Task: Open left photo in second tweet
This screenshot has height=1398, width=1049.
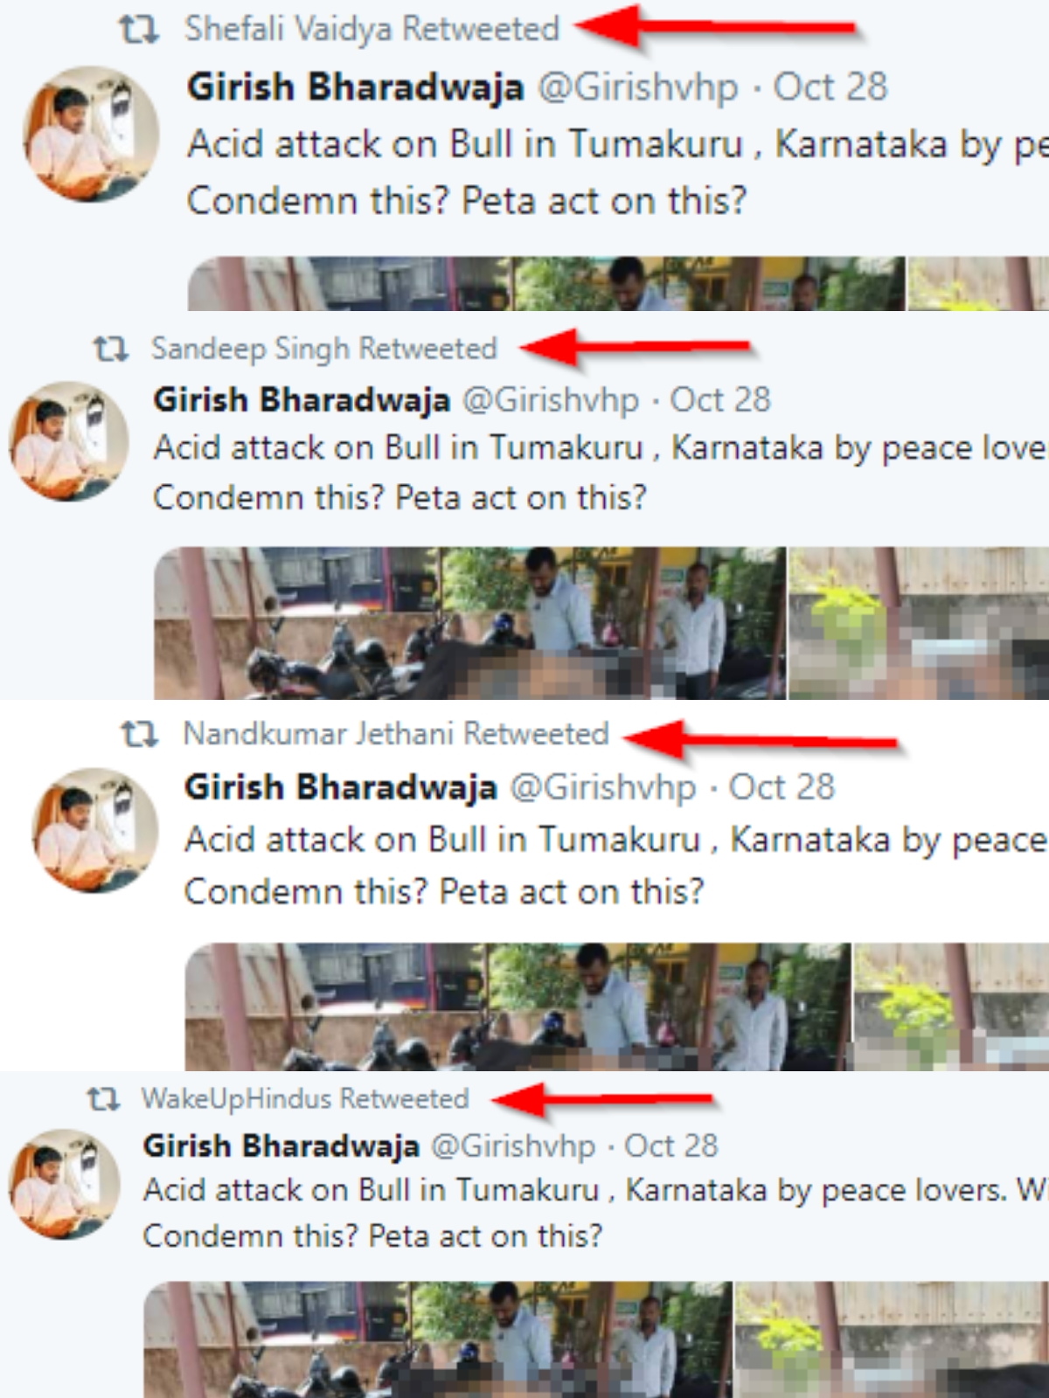Action: [469, 623]
